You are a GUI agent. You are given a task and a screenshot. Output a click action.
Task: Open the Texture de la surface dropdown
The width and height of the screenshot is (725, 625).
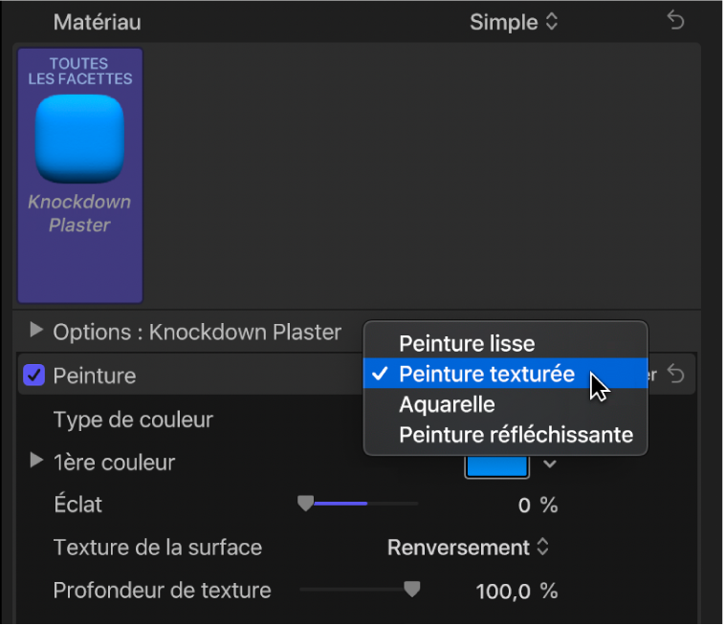click(469, 548)
